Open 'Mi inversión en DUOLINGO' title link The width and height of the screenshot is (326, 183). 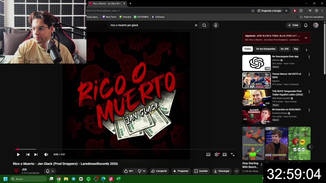tap(286, 110)
